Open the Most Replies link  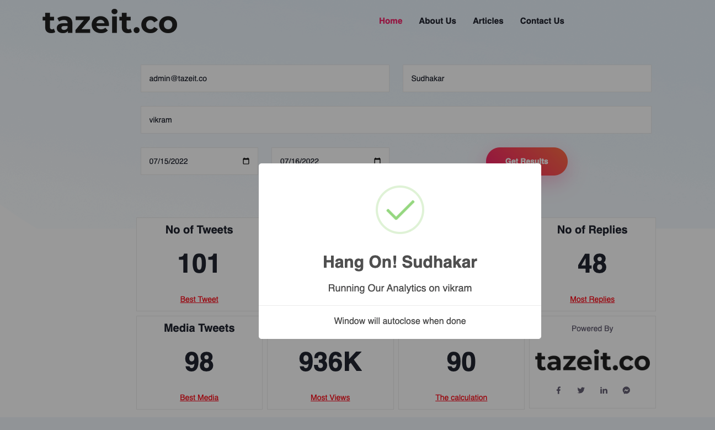click(x=592, y=299)
